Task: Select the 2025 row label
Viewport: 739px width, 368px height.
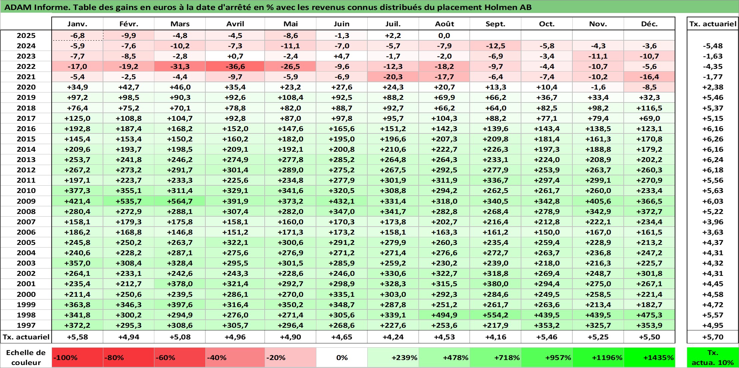Action: 26,36
